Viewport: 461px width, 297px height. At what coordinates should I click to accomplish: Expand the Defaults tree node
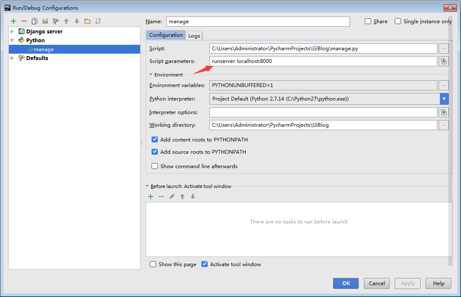12,58
